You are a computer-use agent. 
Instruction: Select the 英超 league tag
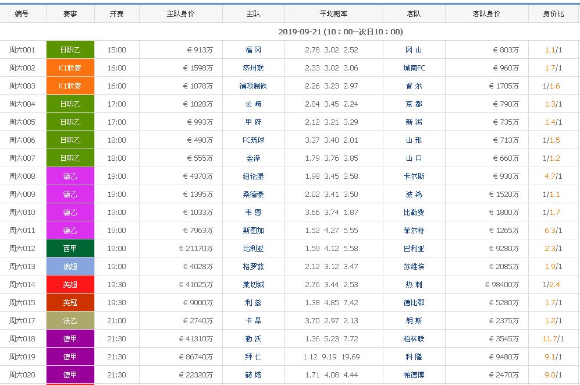click(x=70, y=285)
